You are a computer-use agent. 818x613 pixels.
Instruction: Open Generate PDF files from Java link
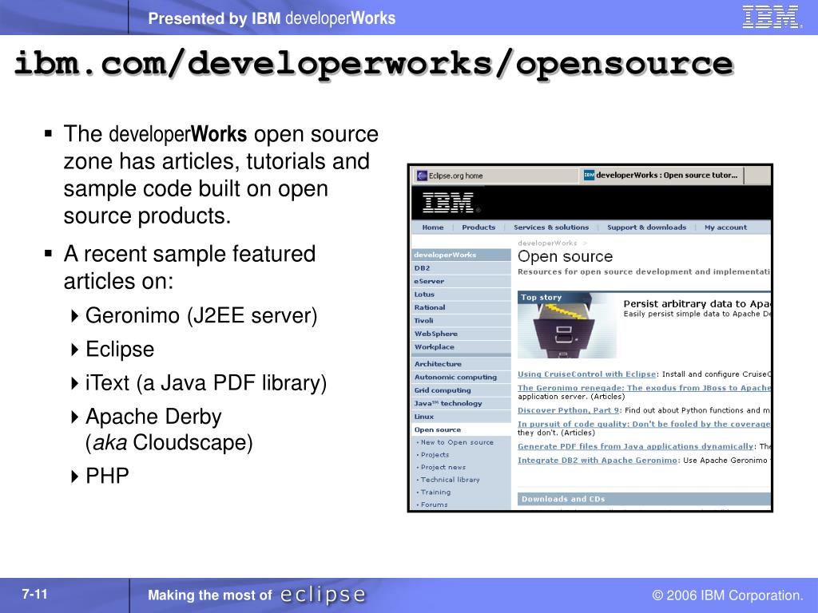point(635,446)
